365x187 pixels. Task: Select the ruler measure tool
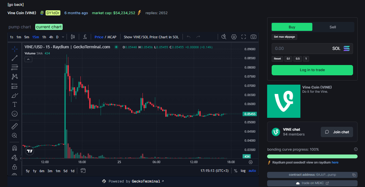15,126
